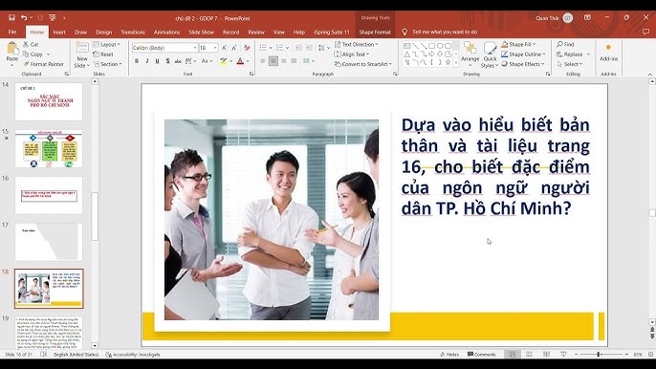The height and width of the screenshot is (369, 656).
Task: Toggle text Shadow formatting
Action: (167, 61)
